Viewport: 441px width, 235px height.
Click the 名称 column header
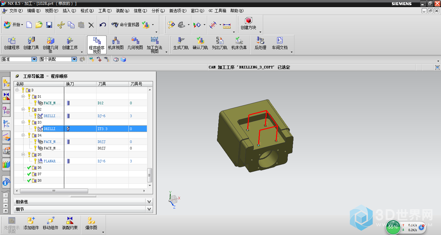[x=39, y=84]
